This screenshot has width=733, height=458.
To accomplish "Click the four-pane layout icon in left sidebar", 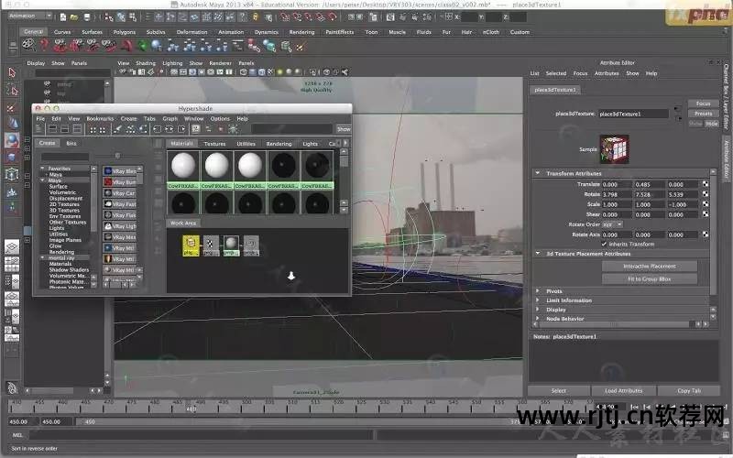I will (12, 265).
